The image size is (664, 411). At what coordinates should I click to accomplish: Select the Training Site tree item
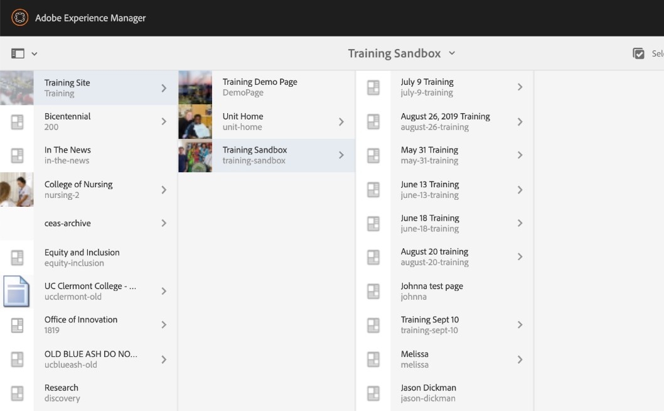point(94,87)
